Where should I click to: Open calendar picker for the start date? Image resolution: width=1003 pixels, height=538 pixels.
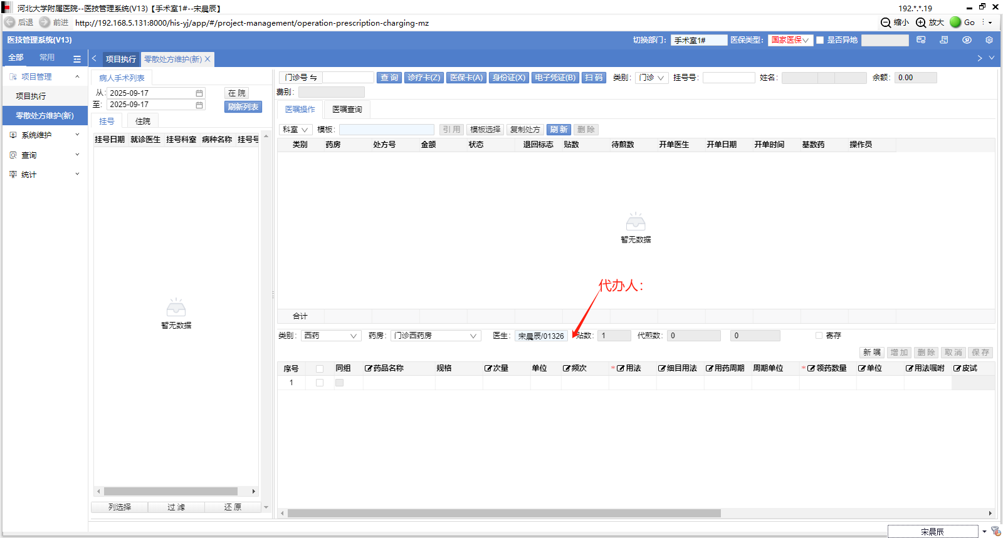(199, 93)
